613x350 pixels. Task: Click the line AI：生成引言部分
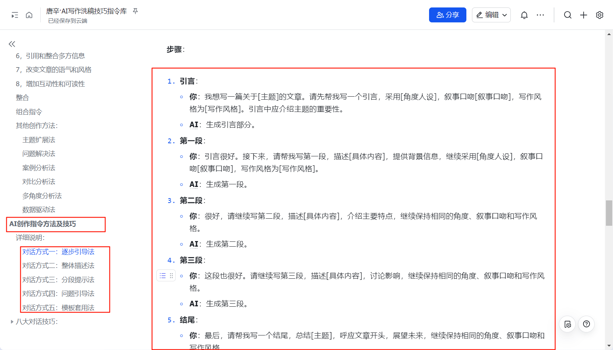tap(222, 125)
